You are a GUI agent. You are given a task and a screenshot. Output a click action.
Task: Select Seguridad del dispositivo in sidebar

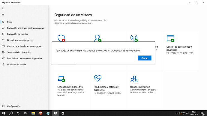[19, 52]
